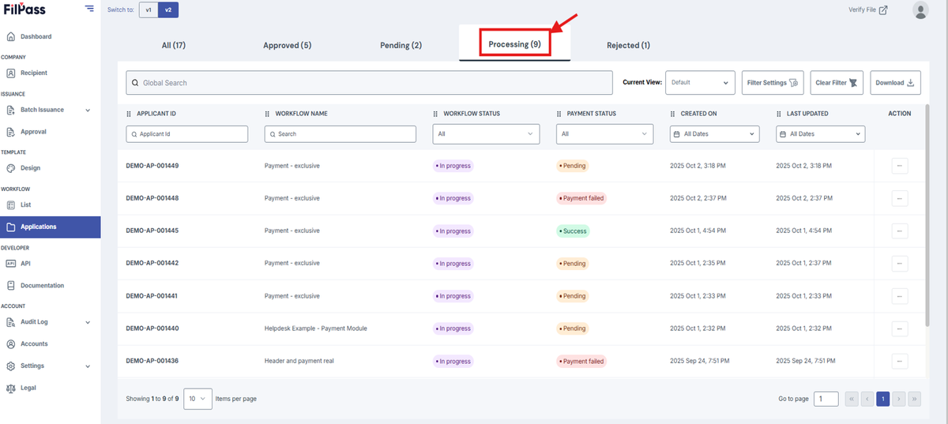
Task: Open action menu for DEMO-AP-001448
Action: (x=899, y=198)
